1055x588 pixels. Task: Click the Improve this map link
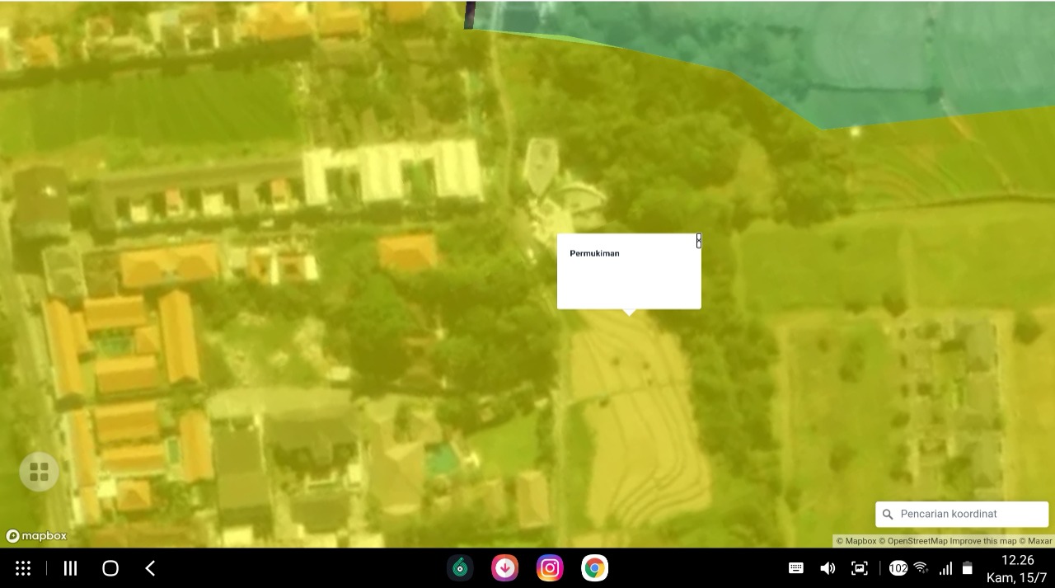983,541
